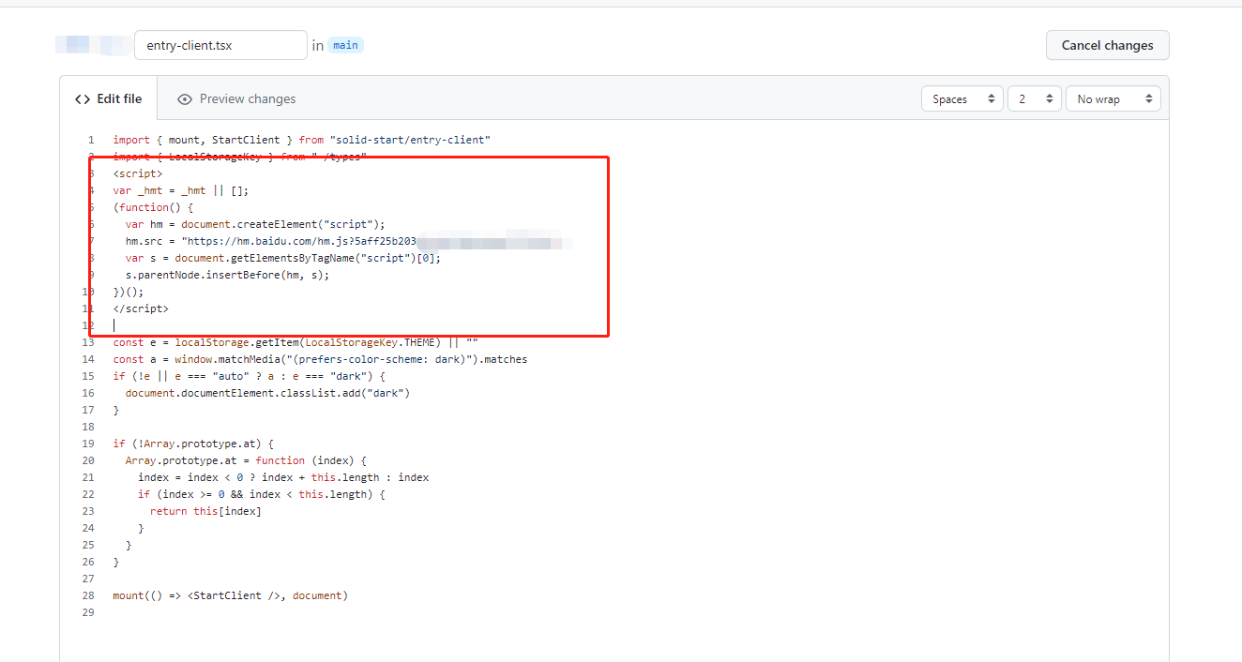Click the closing </script> tag line
This screenshot has height=662, width=1242.
tap(141, 308)
